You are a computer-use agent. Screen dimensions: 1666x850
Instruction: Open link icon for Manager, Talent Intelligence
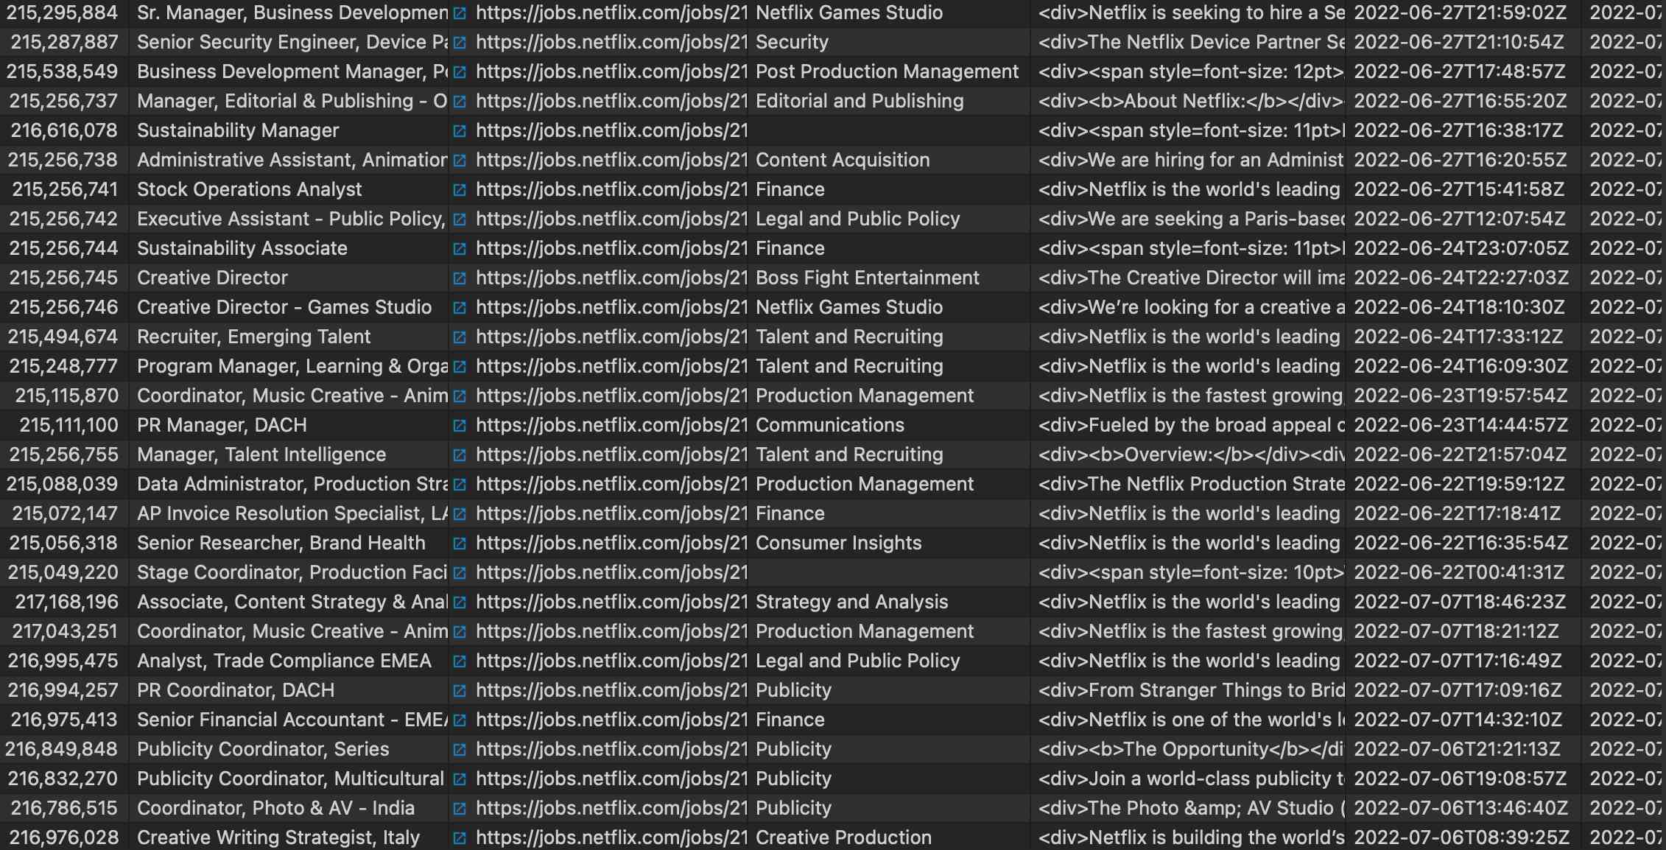click(x=460, y=455)
